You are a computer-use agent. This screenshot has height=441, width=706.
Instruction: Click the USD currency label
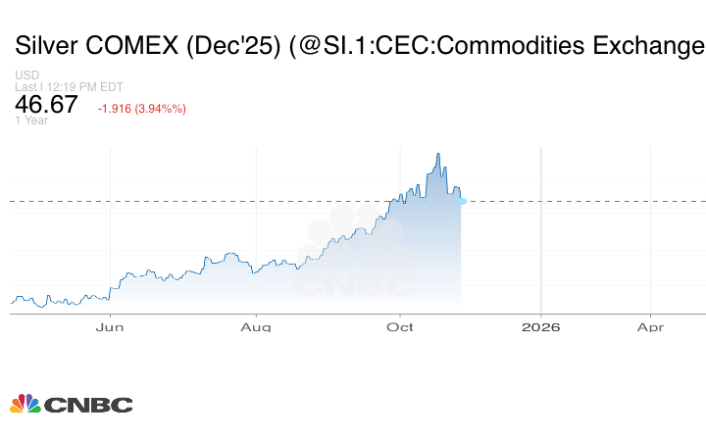[x=25, y=75]
